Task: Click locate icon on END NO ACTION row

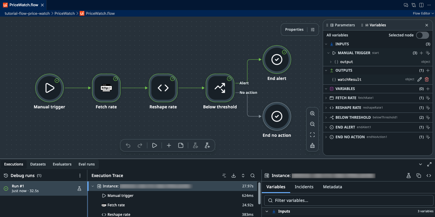Action: point(428,137)
